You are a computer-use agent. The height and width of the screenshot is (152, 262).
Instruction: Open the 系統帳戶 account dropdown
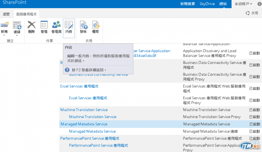click(243, 4)
